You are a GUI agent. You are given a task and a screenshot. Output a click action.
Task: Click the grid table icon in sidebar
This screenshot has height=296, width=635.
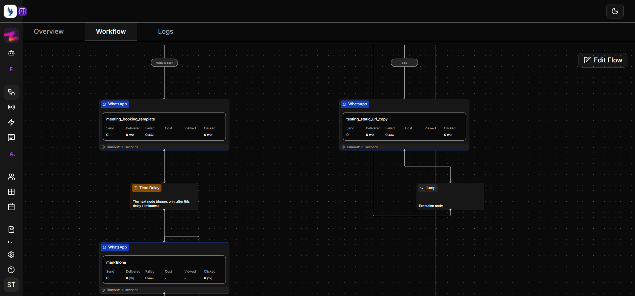(11, 192)
